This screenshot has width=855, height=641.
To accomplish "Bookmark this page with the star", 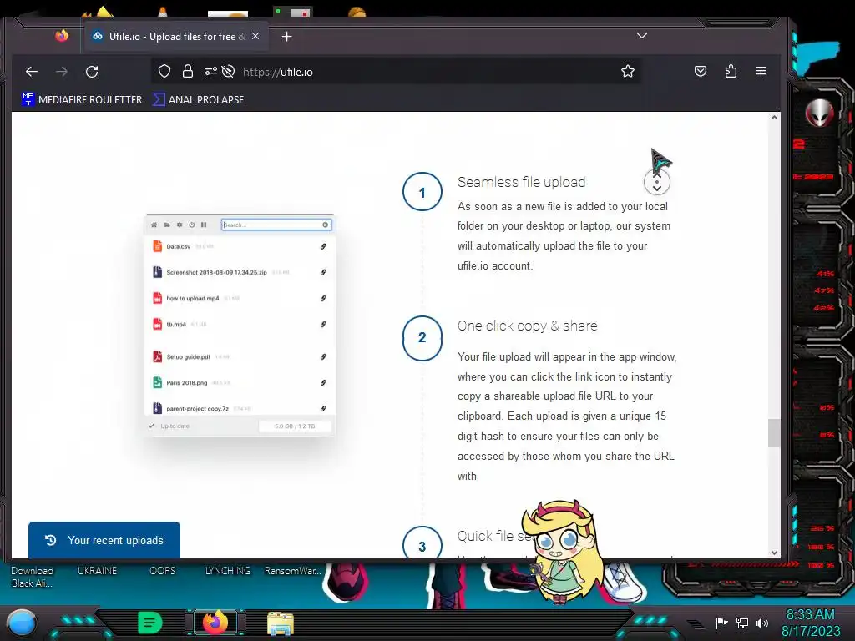I will coord(628,72).
